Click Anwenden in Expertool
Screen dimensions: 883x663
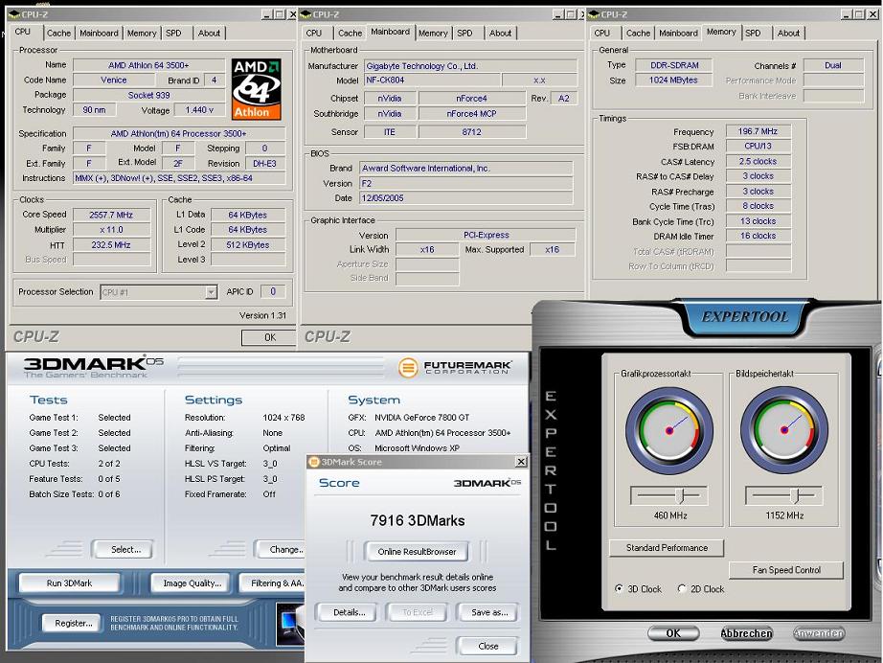tap(819, 633)
